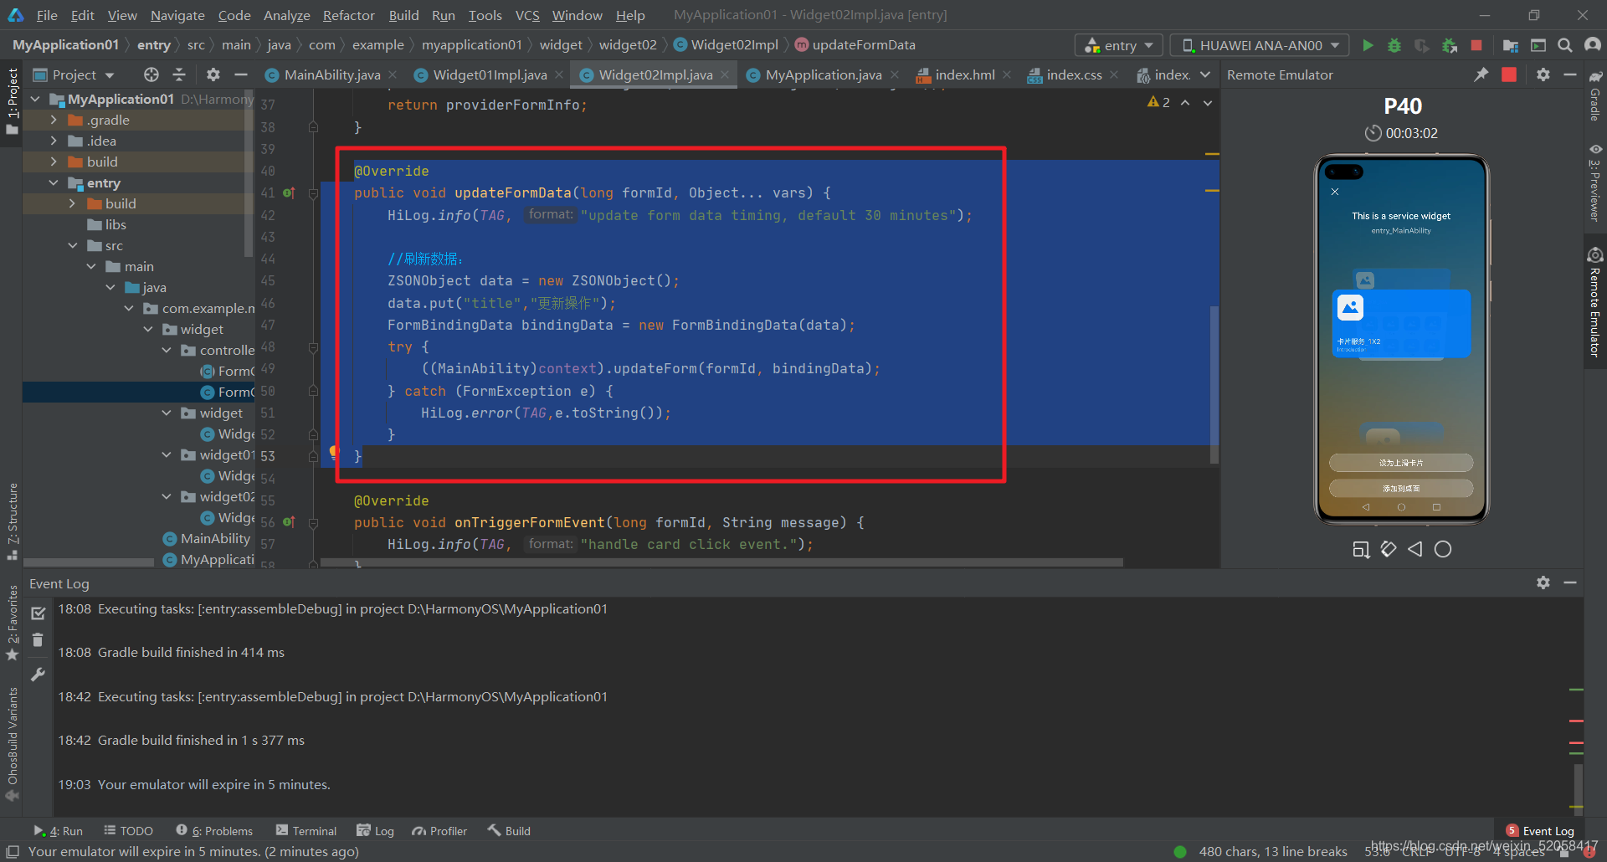
Task: Click the green Debug bug icon
Action: point(1394,45)
